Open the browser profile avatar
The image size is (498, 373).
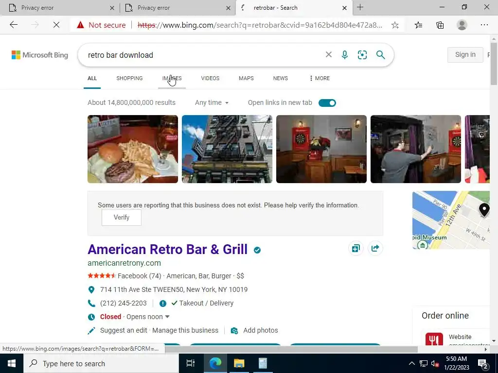(462, 25)
